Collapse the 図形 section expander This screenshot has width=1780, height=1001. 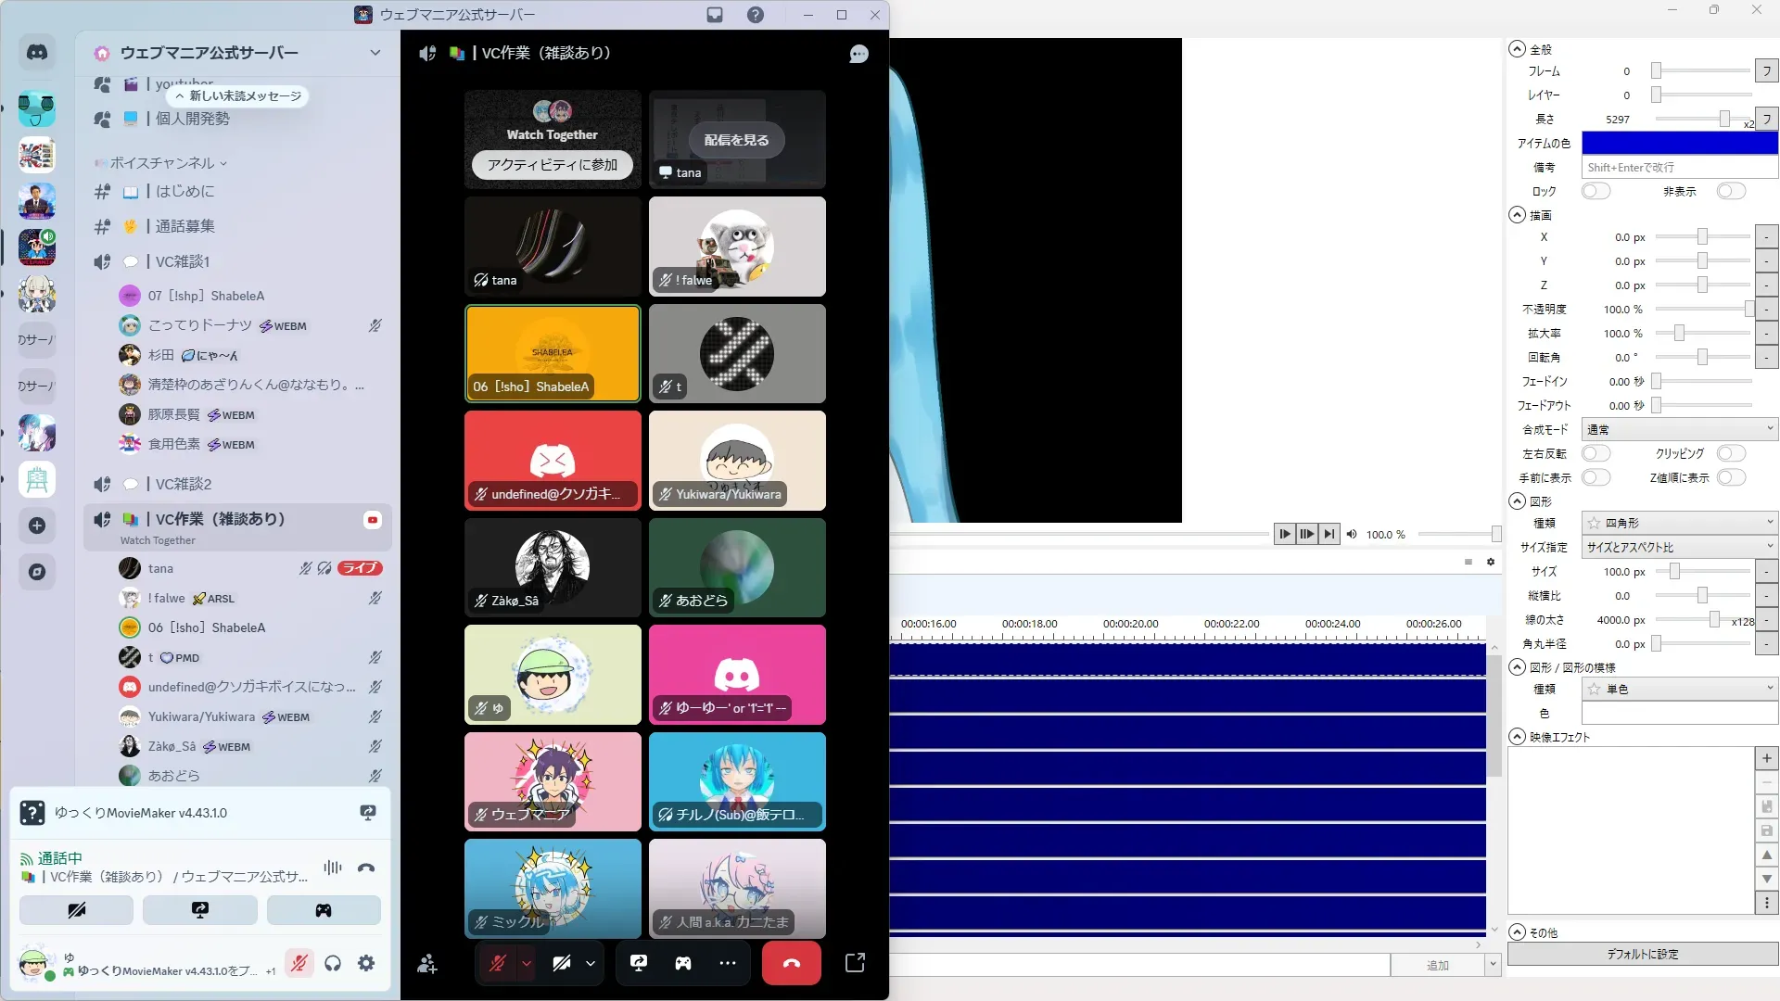point(1517,501)
